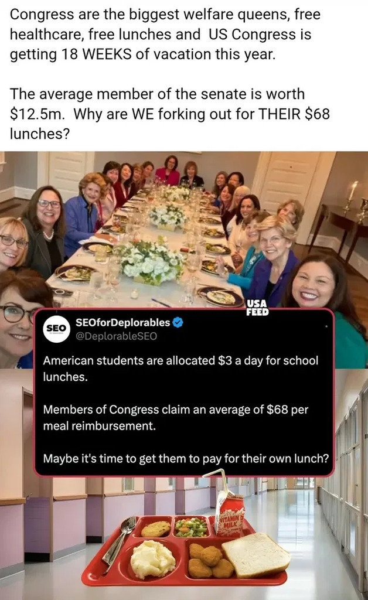This screenshot has height=600, width=368.
Task: Click the small dot at tweet card corner
Action: (326, 326)
